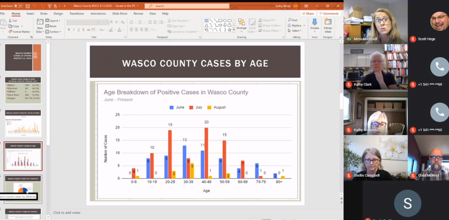
Task: Select the oval shape in the shapes gallery
Action: coord(225,21)
